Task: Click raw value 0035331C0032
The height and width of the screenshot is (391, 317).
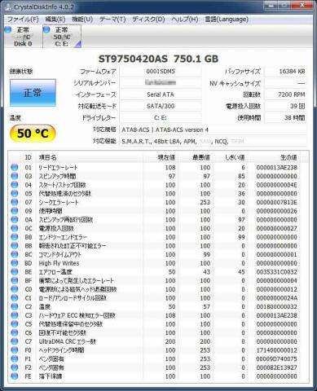Action: [277, 272]
